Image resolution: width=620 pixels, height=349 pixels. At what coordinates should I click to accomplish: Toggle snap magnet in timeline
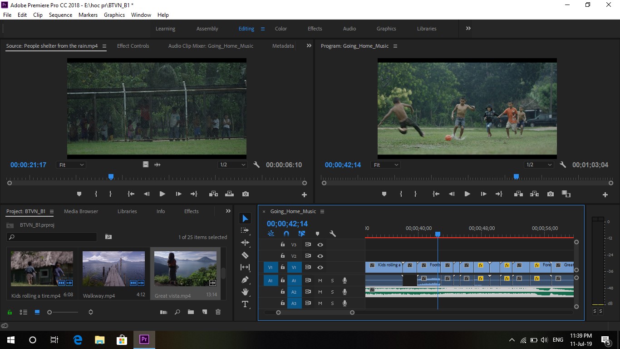coord(286,234)
